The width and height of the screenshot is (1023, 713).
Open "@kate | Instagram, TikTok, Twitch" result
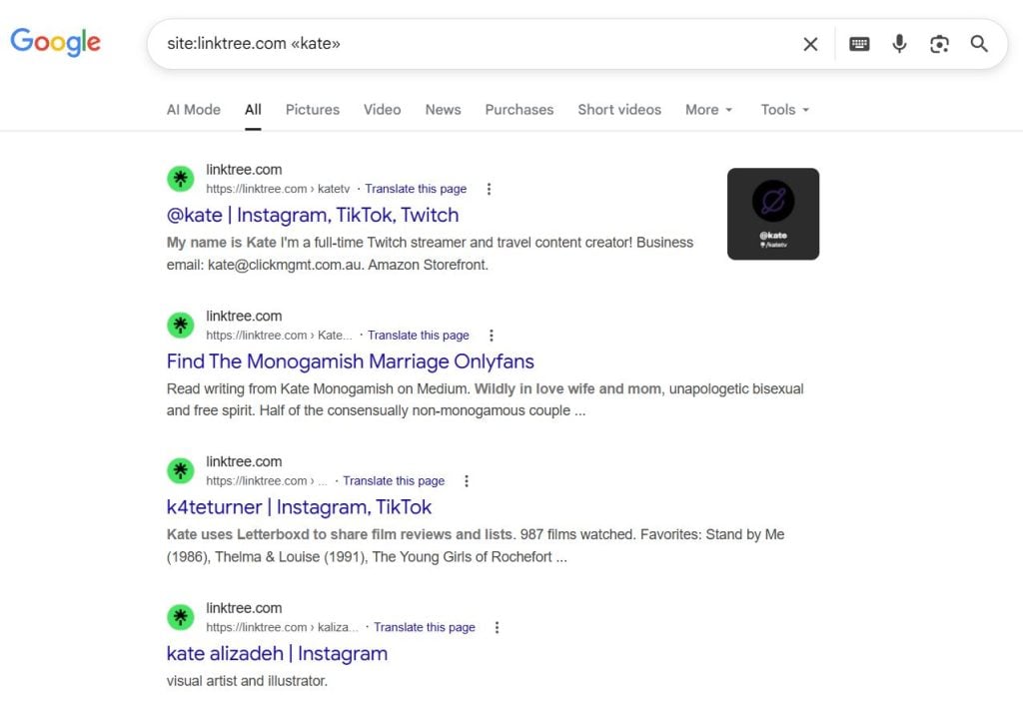[313, 215]
